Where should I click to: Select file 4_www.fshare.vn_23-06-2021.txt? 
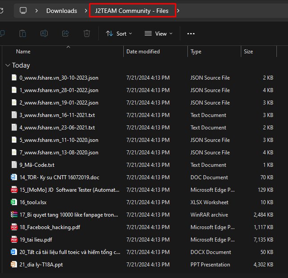click(57, 128)
